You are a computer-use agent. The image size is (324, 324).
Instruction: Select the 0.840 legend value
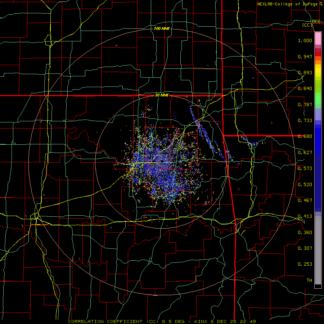[x=305, y=89]
